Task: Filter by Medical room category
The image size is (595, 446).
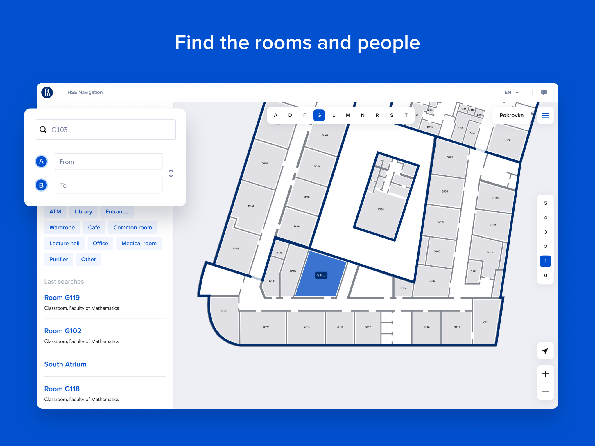Action: click(x=139, y=243)
